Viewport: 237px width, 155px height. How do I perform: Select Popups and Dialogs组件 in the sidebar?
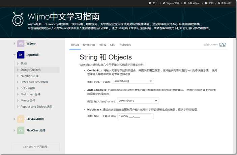pyautogui.click(x=36, y=107)
